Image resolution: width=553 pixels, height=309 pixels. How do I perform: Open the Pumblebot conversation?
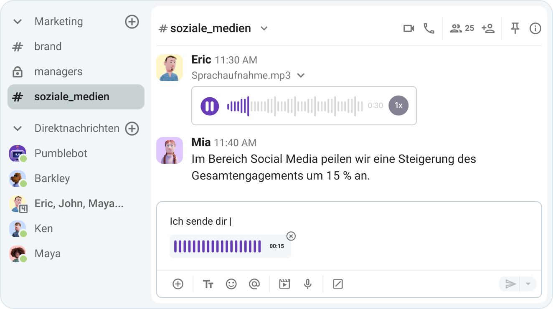[61, 153]
